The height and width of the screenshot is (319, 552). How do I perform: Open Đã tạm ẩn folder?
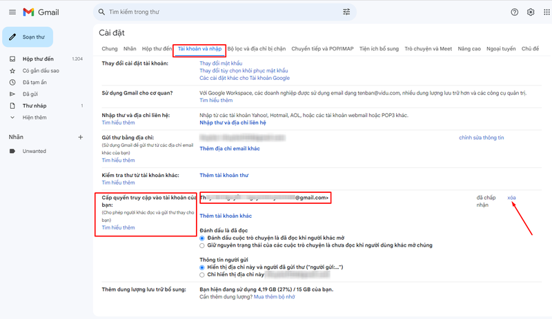click(34, 82)
